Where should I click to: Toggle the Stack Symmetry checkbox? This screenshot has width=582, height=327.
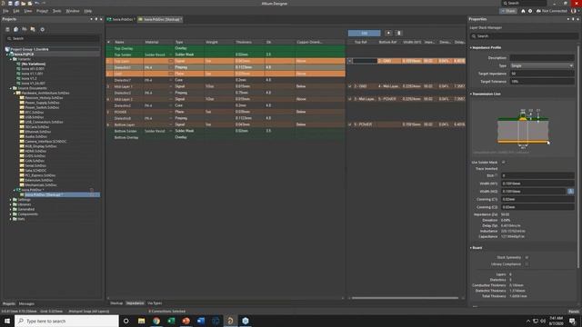point(527,257)
